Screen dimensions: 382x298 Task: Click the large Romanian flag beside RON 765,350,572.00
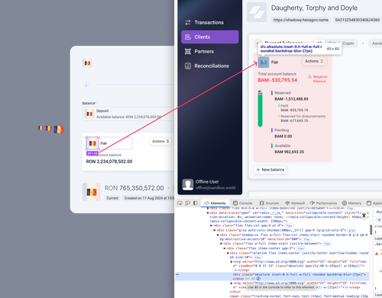(92, 192)
